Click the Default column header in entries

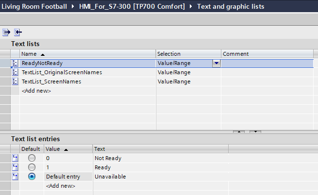[32, 149]
